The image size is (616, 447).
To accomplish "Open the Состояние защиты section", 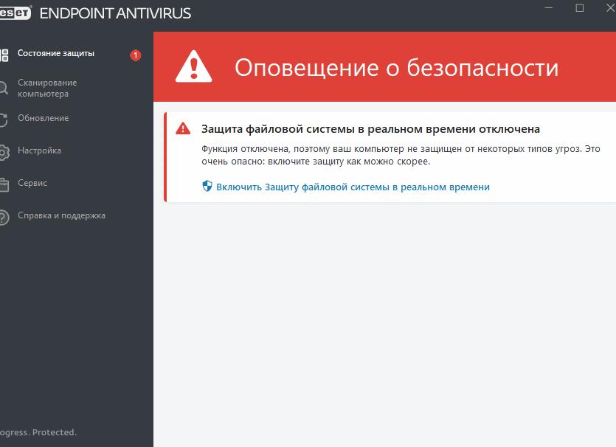I will 56,53.
